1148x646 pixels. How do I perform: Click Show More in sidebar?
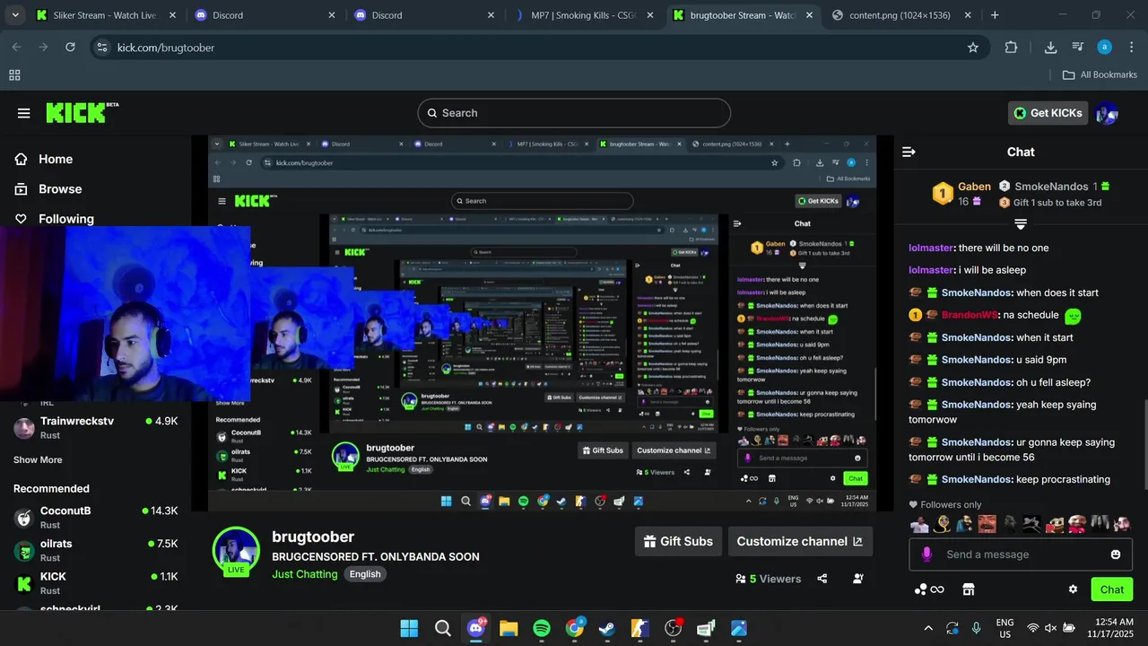tap(38, 459)
